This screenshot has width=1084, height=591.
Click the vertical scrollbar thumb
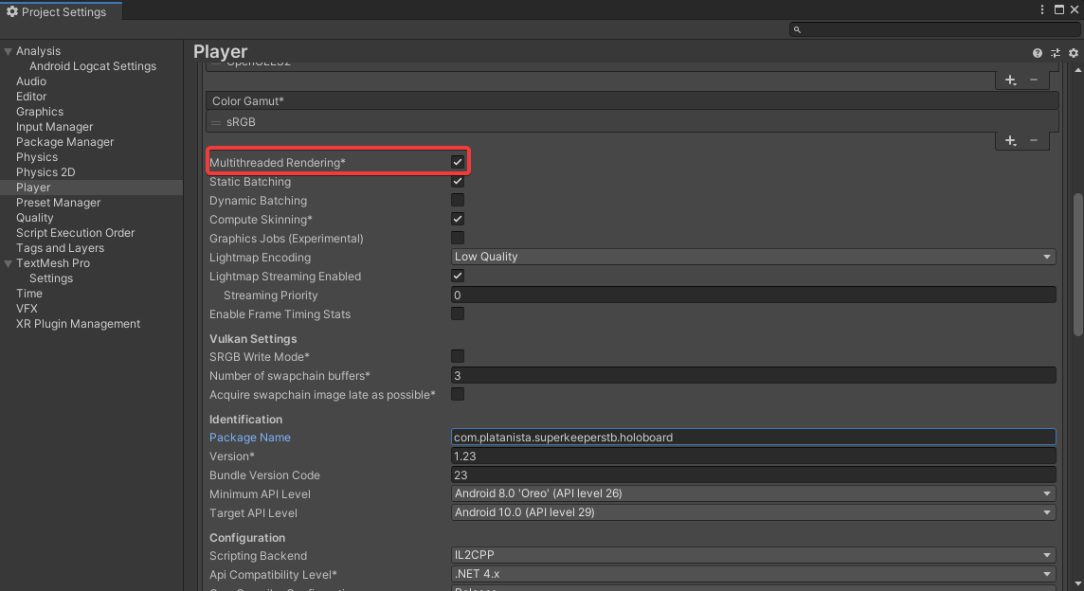(1077, 263)
